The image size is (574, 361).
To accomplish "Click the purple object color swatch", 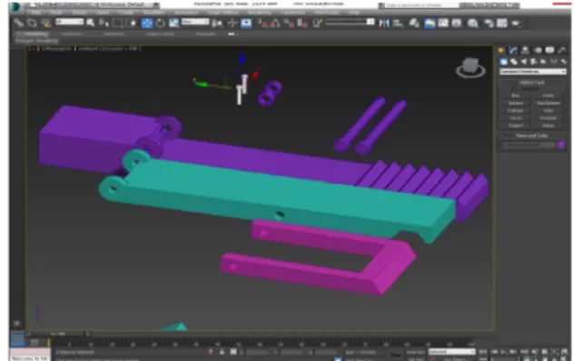I will [x=561, y=145].
